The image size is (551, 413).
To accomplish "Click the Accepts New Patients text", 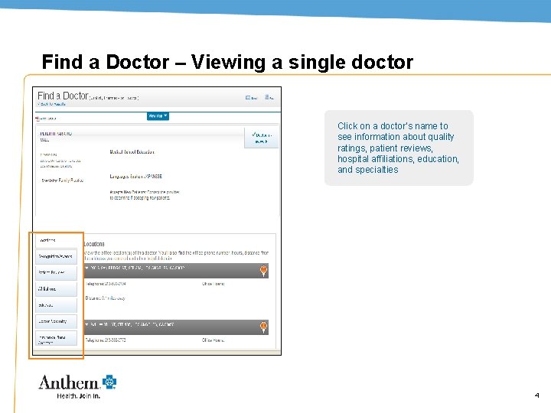I will click(145, 195).
